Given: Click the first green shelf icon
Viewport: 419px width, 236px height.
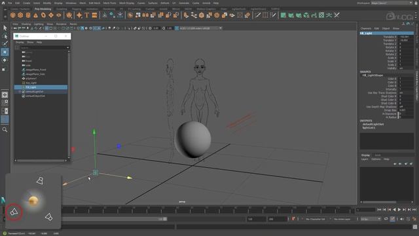Looking at the screenshot, I should (x=283, y=15).
